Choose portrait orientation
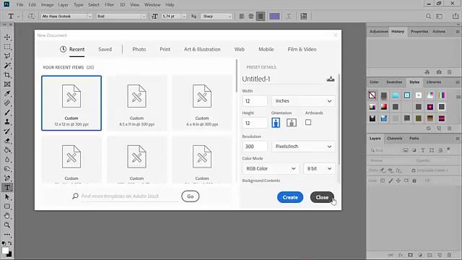 coord(276,123)
